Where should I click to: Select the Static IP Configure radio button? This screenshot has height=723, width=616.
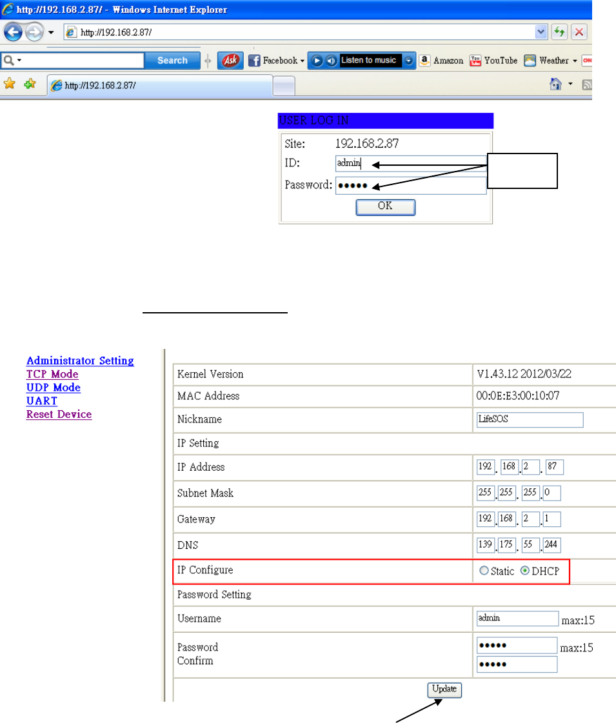coord(484,571)
